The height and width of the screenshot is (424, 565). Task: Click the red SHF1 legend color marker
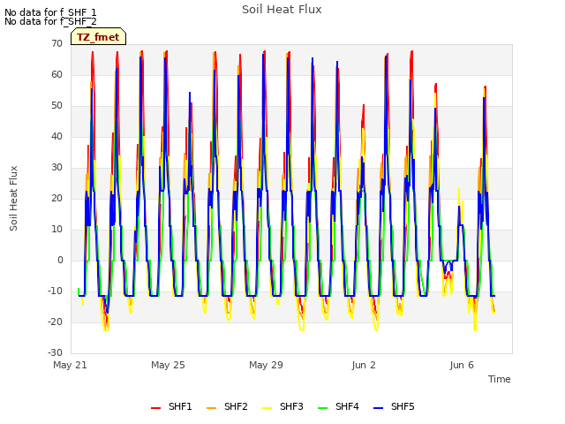(x=155, y=408)
